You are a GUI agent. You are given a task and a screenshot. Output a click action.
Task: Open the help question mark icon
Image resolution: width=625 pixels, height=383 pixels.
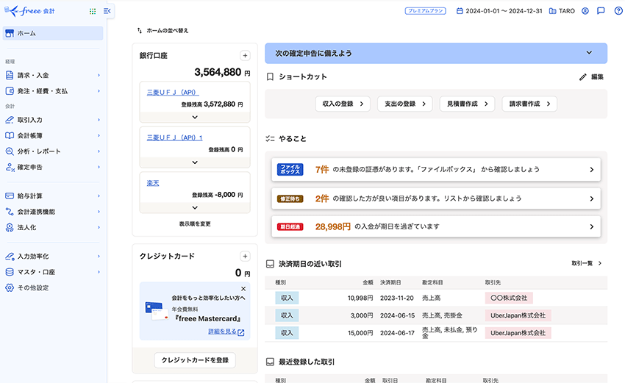(618, 11)
